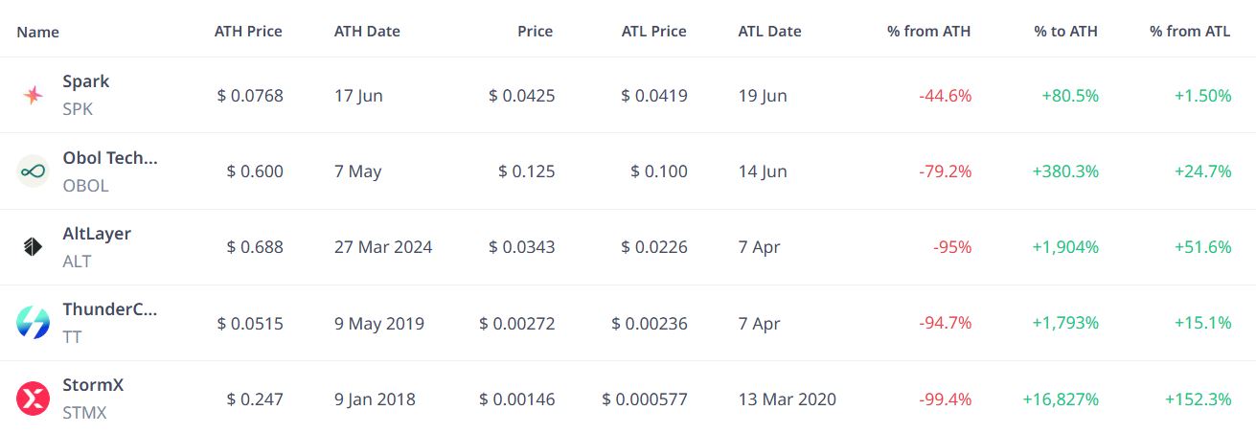Sort by % to ATH column header
1256x433 pixels.
[x=1065, y=31]
